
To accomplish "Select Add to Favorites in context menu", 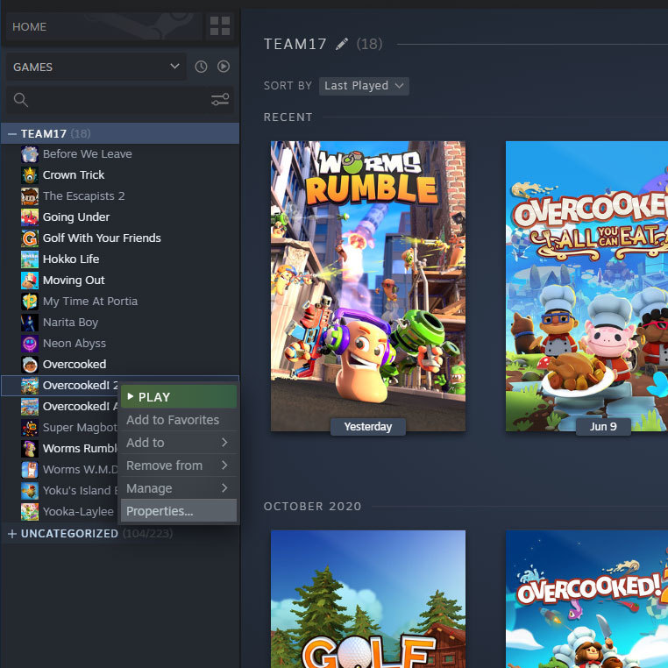I will point(178,420).
